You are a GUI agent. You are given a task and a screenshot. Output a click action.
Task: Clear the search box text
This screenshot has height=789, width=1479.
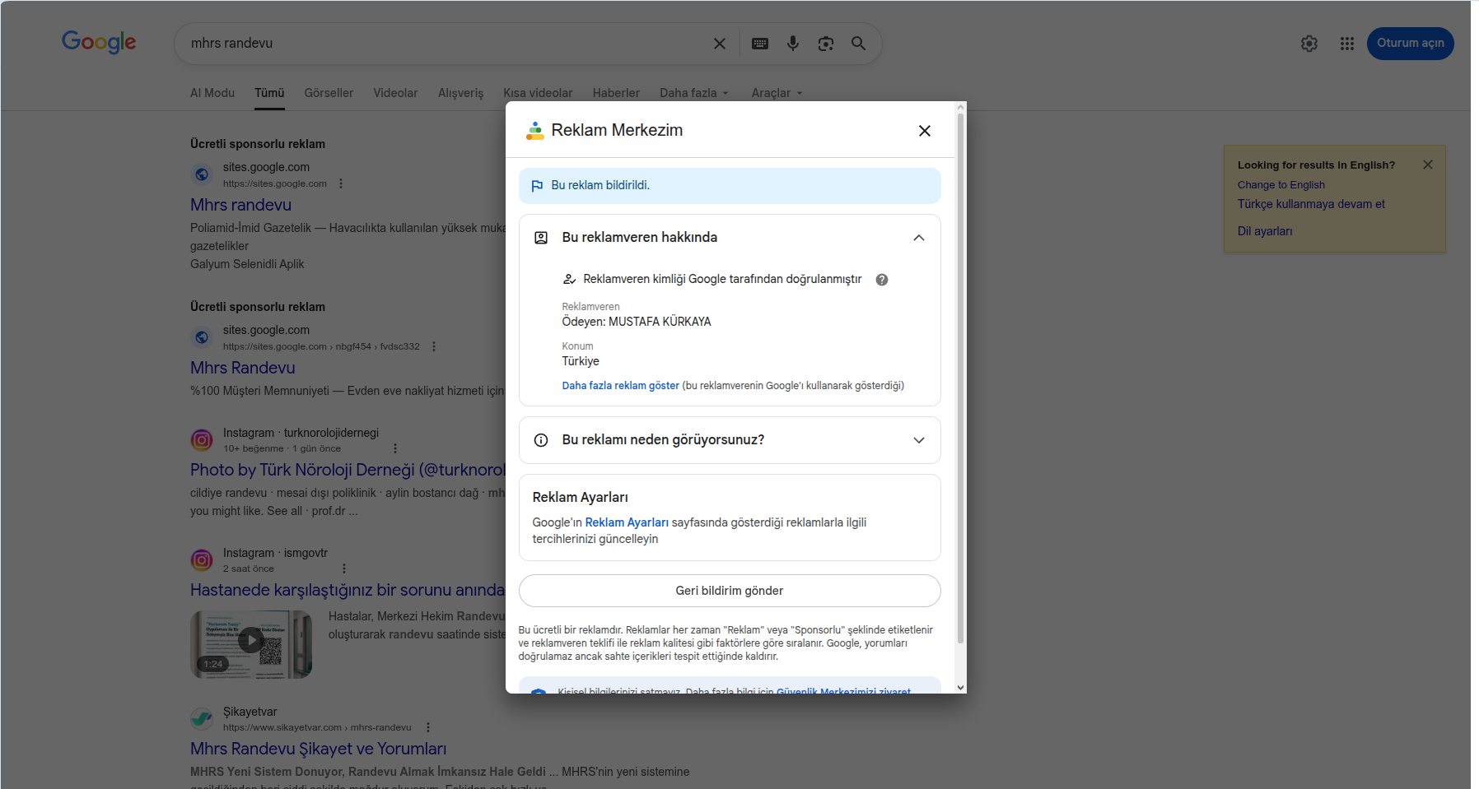[720, 44]
